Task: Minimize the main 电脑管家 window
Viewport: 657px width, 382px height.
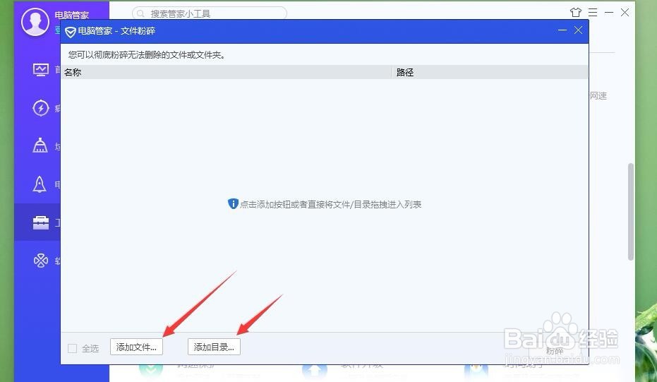Action: point(609,13)
